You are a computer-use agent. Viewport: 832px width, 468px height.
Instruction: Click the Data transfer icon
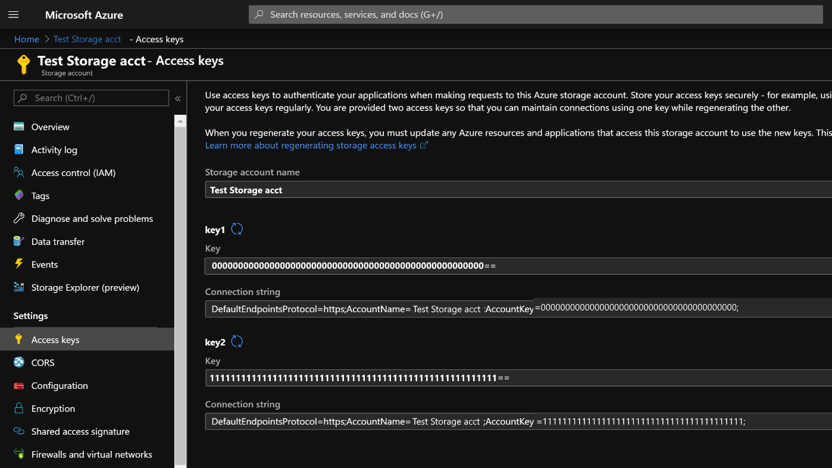pos(20,241)
